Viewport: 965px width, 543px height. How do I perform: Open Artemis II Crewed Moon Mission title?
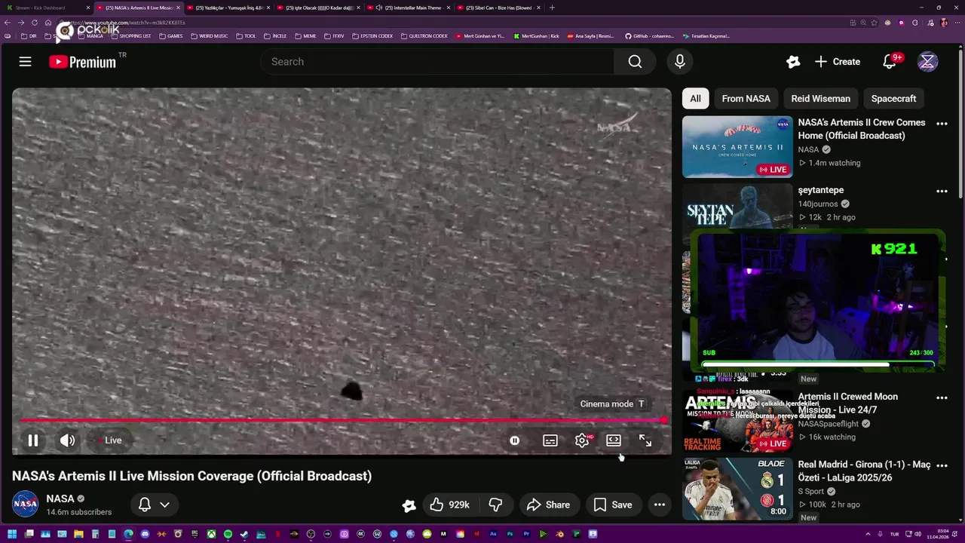[847, 403]
